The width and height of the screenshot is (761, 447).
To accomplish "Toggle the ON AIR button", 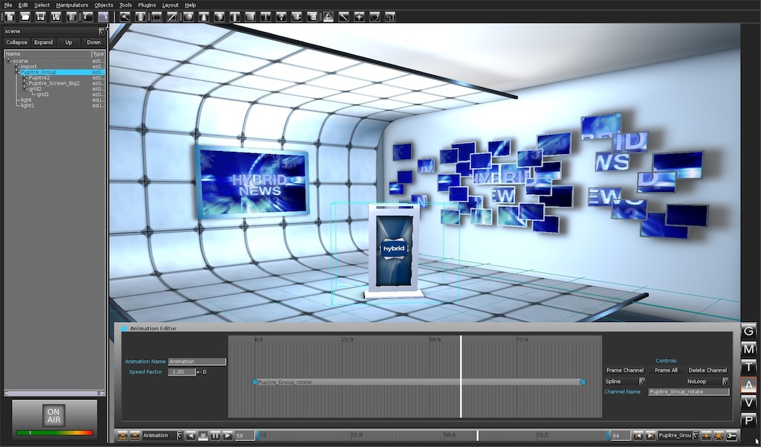I will [x=54, y=416].
